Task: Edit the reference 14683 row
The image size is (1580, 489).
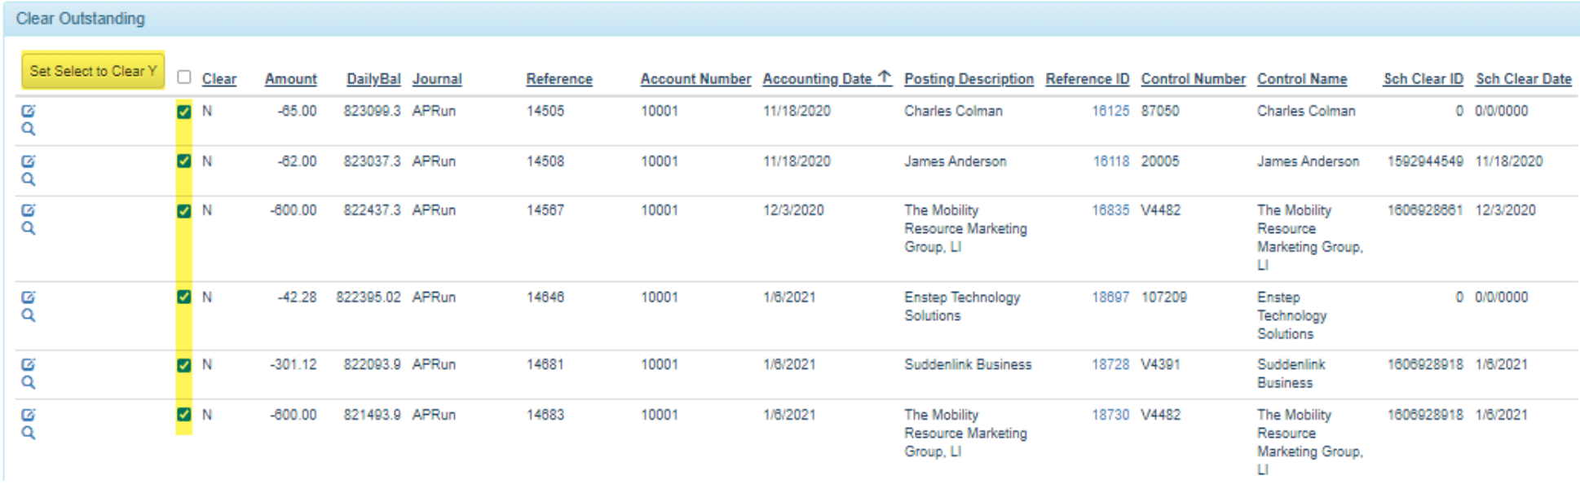Action: [29, 415]
